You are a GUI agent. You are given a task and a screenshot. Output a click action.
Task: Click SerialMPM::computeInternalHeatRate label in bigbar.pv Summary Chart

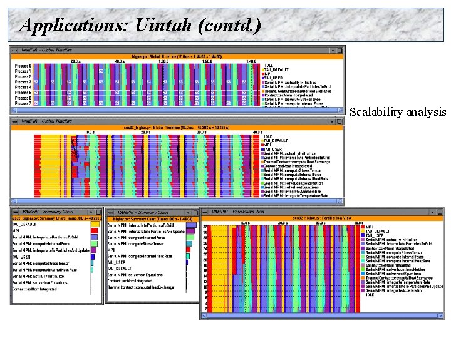[x=140, y=256]
